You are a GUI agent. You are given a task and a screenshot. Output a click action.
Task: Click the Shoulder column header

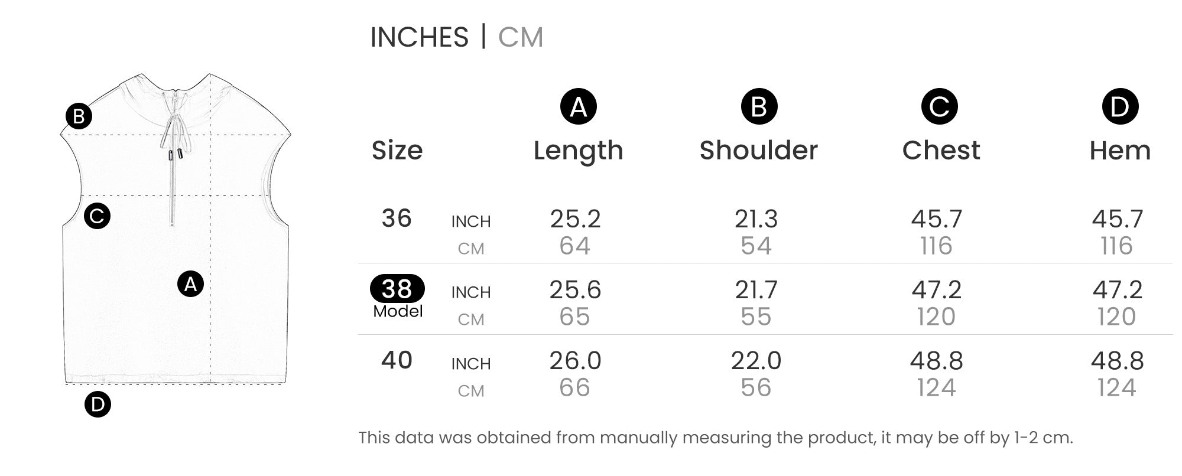pyautogui.click(x=759, y=151)
